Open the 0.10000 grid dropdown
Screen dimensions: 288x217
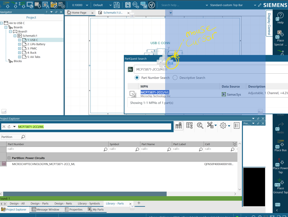click(x=87, y=5)
